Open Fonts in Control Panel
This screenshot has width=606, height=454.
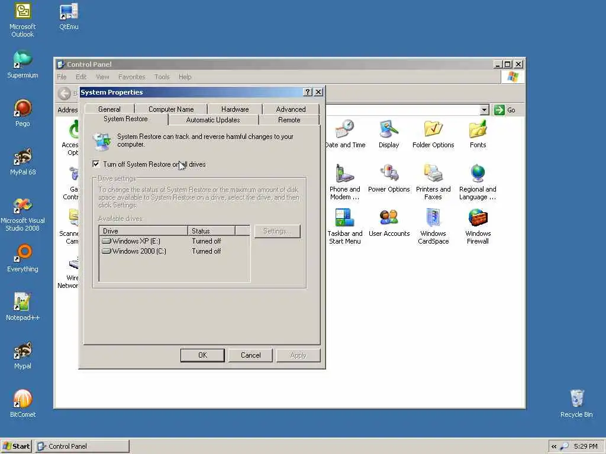point(478,134)
